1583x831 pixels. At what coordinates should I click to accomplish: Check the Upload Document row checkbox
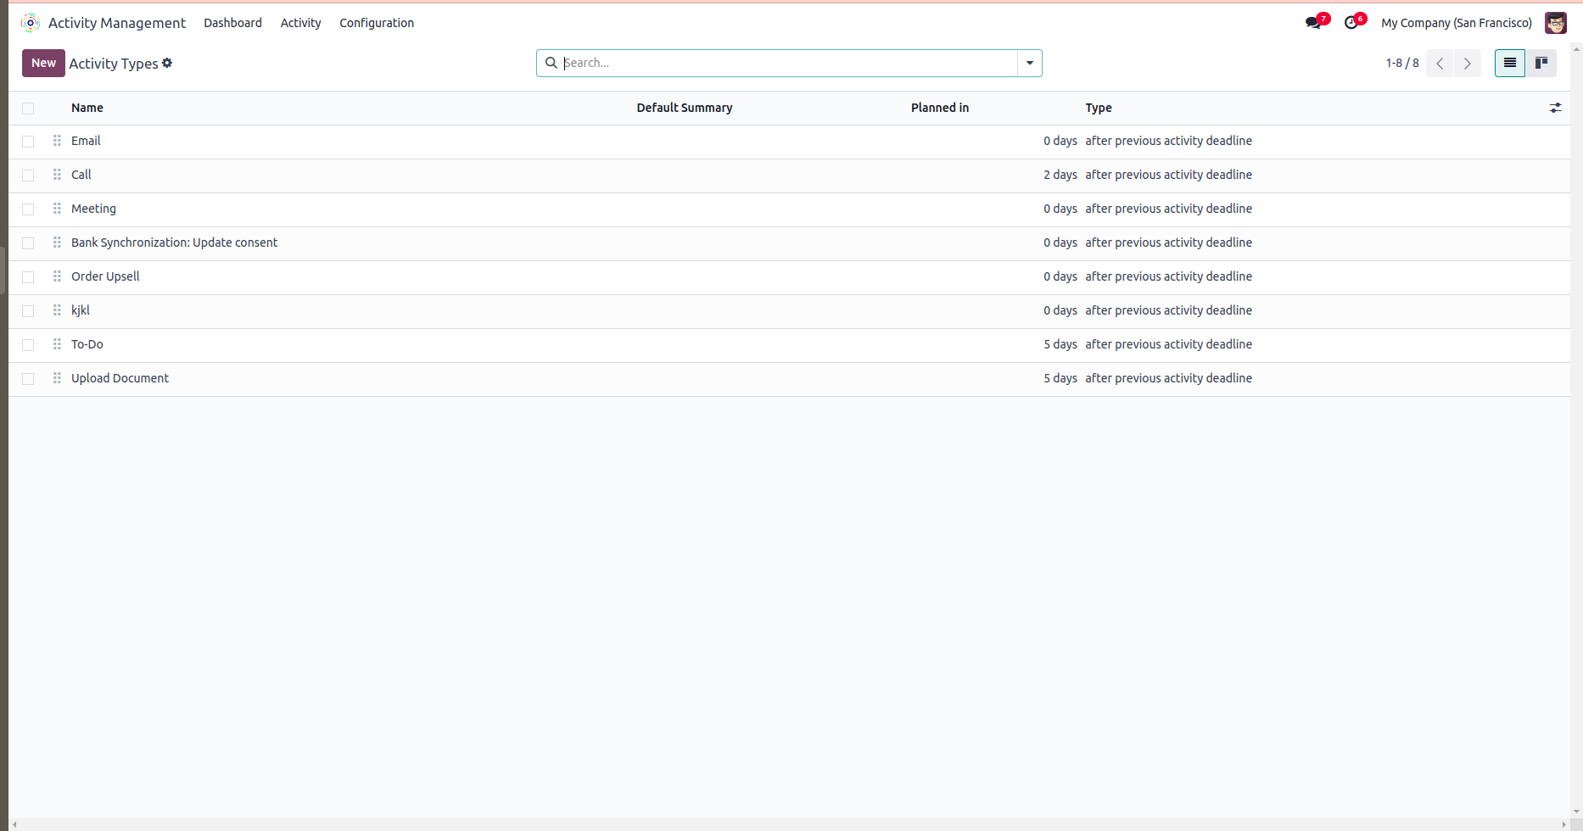28,379
